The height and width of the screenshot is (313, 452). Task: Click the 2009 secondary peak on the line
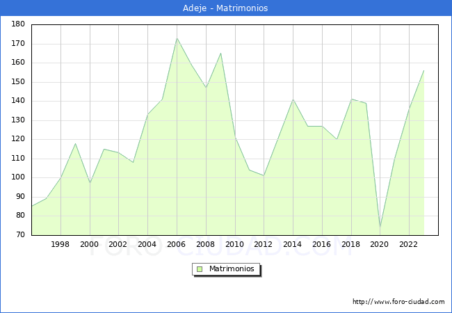point(221,54)
